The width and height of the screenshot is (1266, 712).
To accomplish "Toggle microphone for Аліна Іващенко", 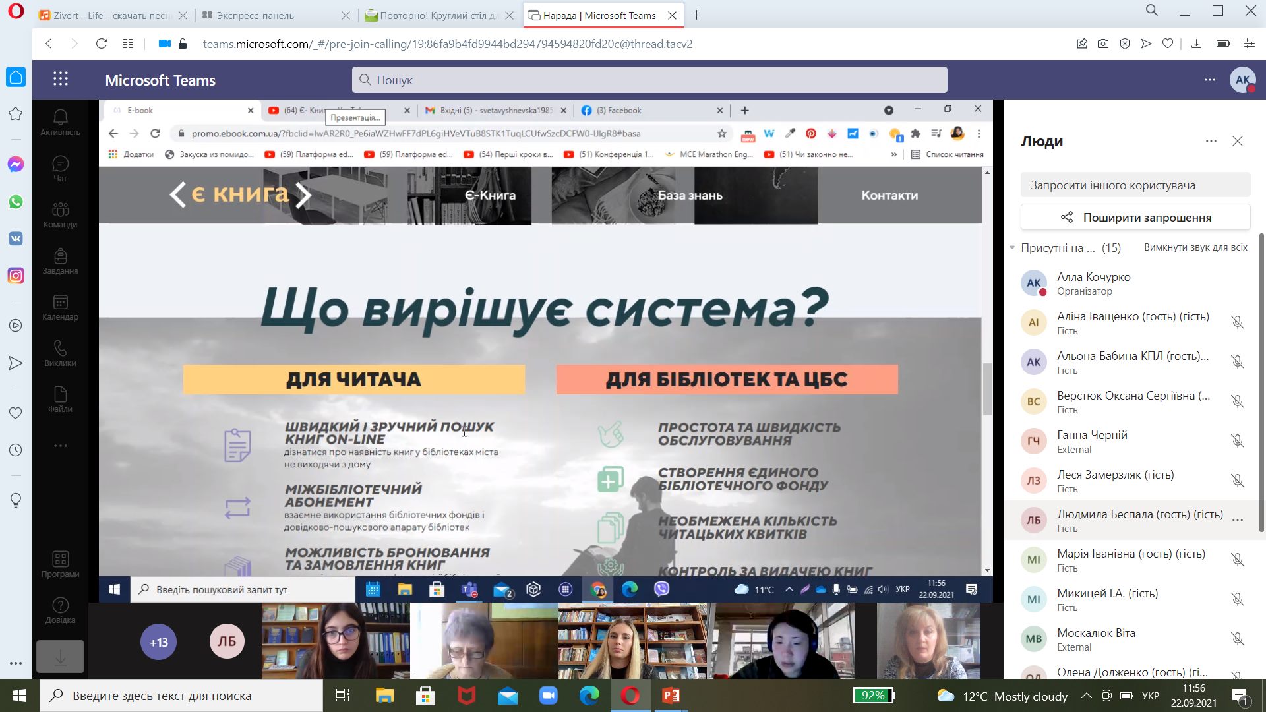I will pyautogui.click(x=1238, y=322).
